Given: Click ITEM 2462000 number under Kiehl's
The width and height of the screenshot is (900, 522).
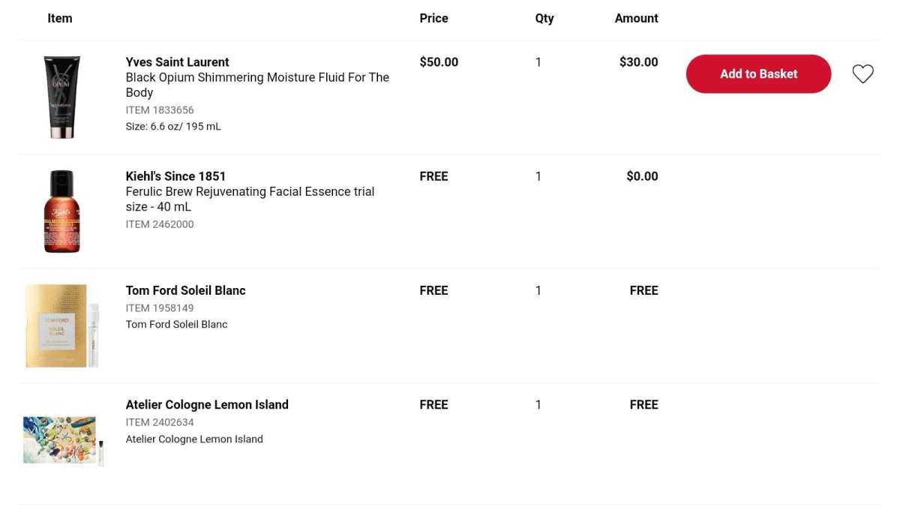Looking at the screenshot, I should pos(160,224).
